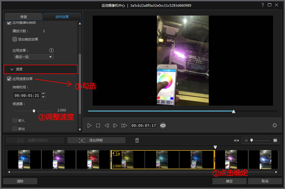Click the timeline playhead marker

[x=215, y=147]
